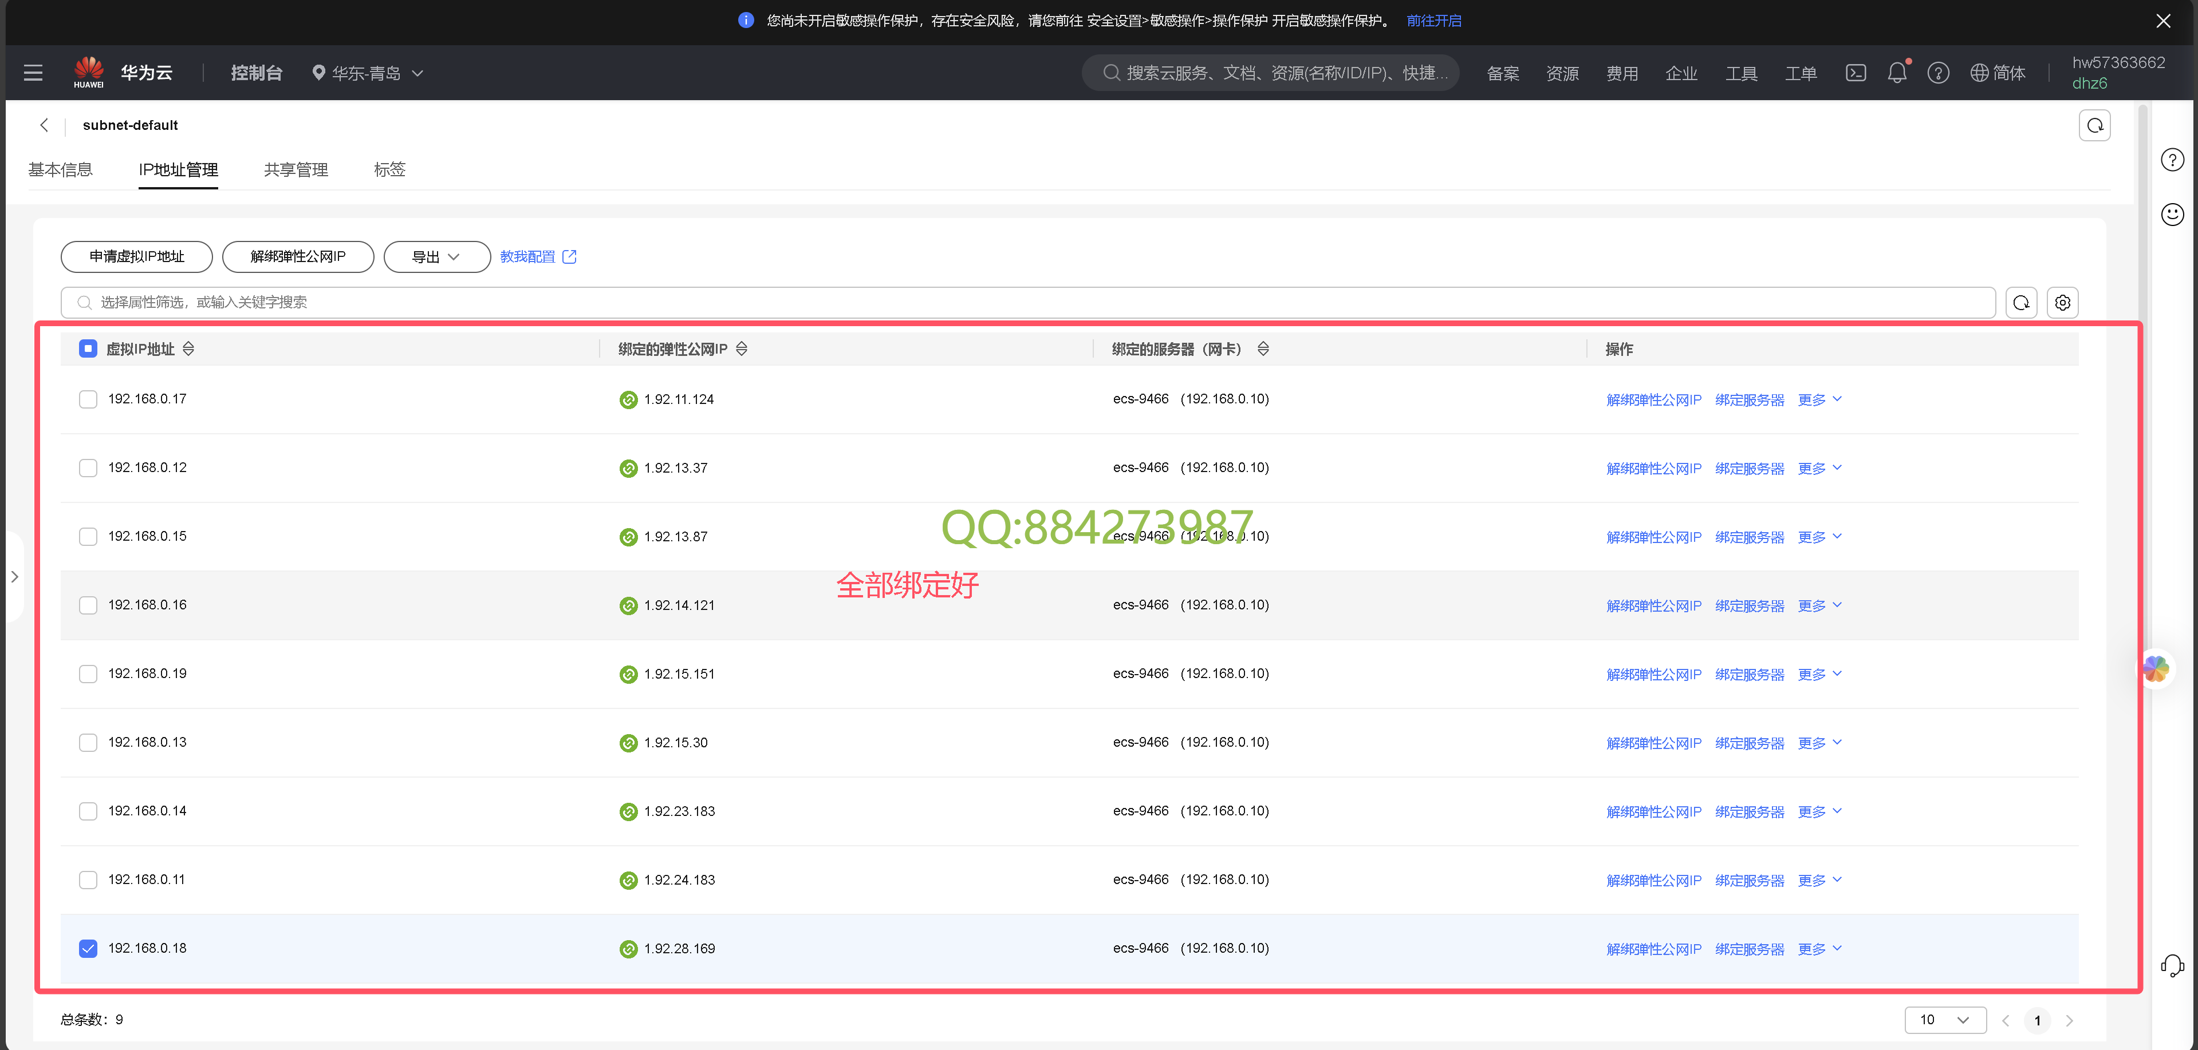
Task: Go to previous page arrow
Action: (2006, 1020)
